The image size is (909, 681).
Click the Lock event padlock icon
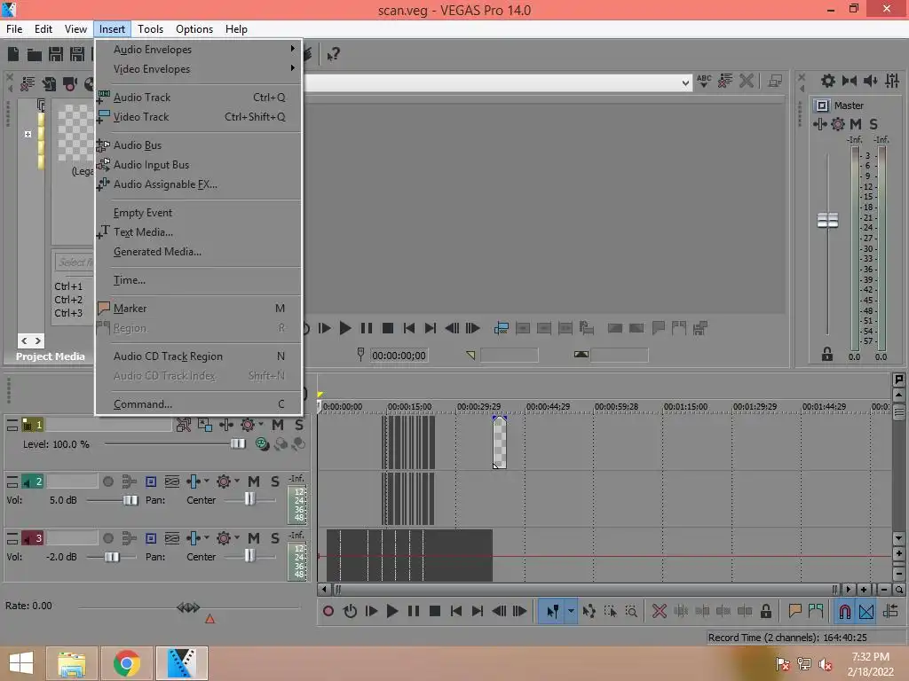[766, 611]
